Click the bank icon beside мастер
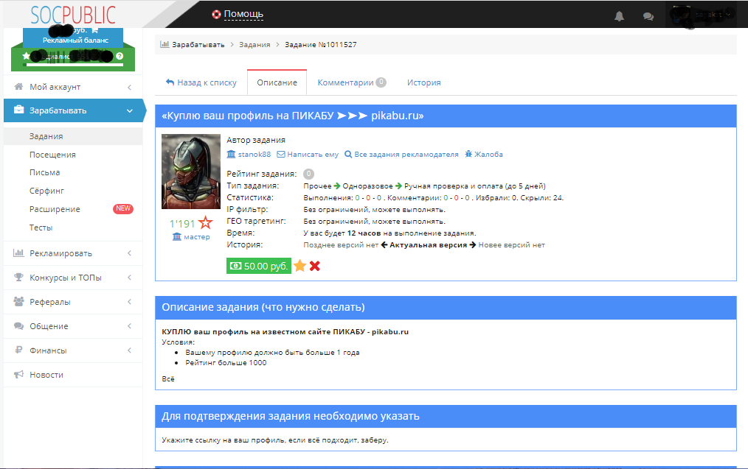This screenshot has width=748, height=469. [x=177, y=236]
